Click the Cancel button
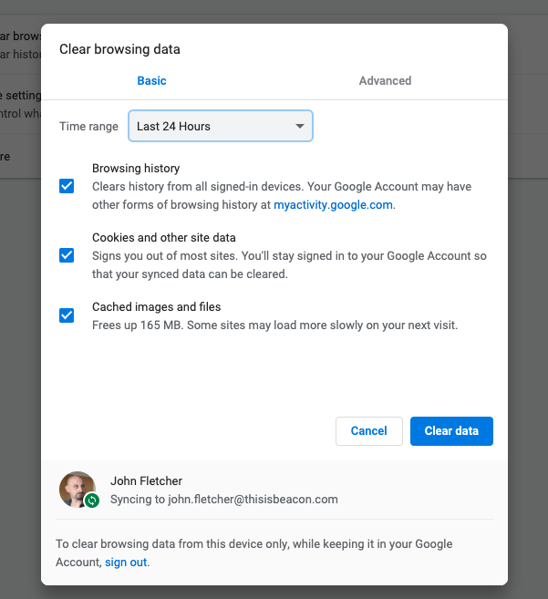 point(369,431)
